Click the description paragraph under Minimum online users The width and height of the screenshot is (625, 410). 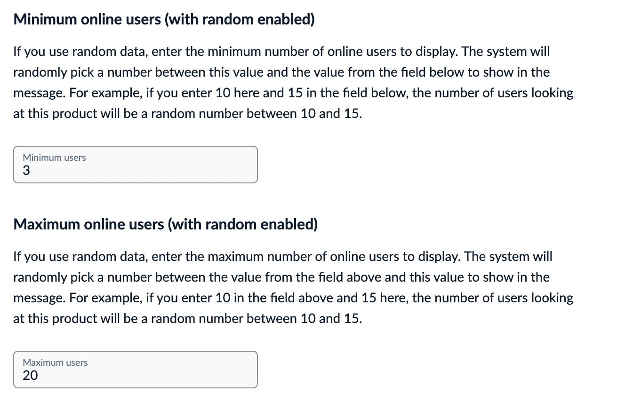click(x=293, y=83)
